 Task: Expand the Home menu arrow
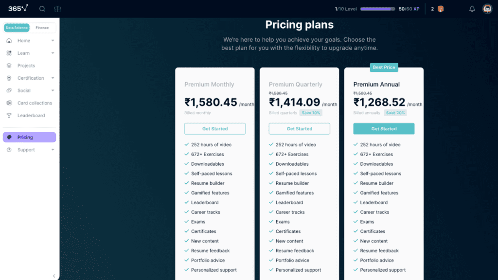(x=53, y=41)
